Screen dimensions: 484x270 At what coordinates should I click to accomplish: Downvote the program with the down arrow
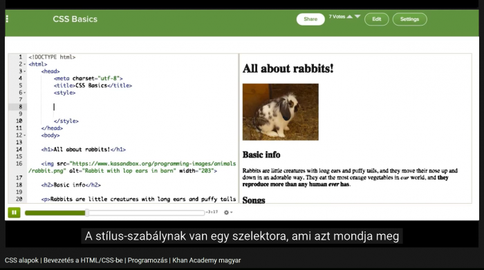pyautogui.click(x=357, y=17)
